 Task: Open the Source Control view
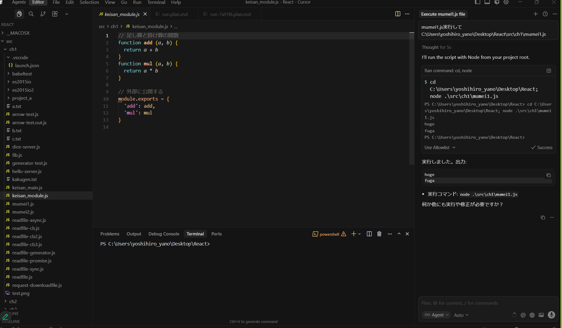point(43,14)
